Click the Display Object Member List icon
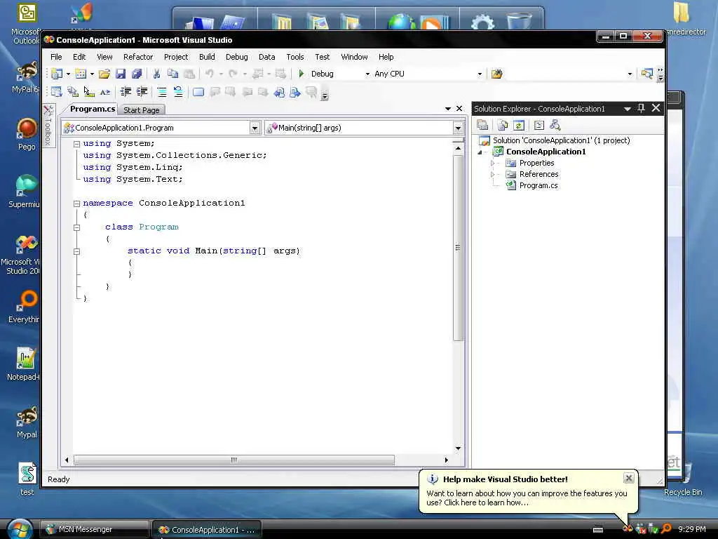Image resolution: width=718 pixels, height=539 pixels. tap(56, 92)
